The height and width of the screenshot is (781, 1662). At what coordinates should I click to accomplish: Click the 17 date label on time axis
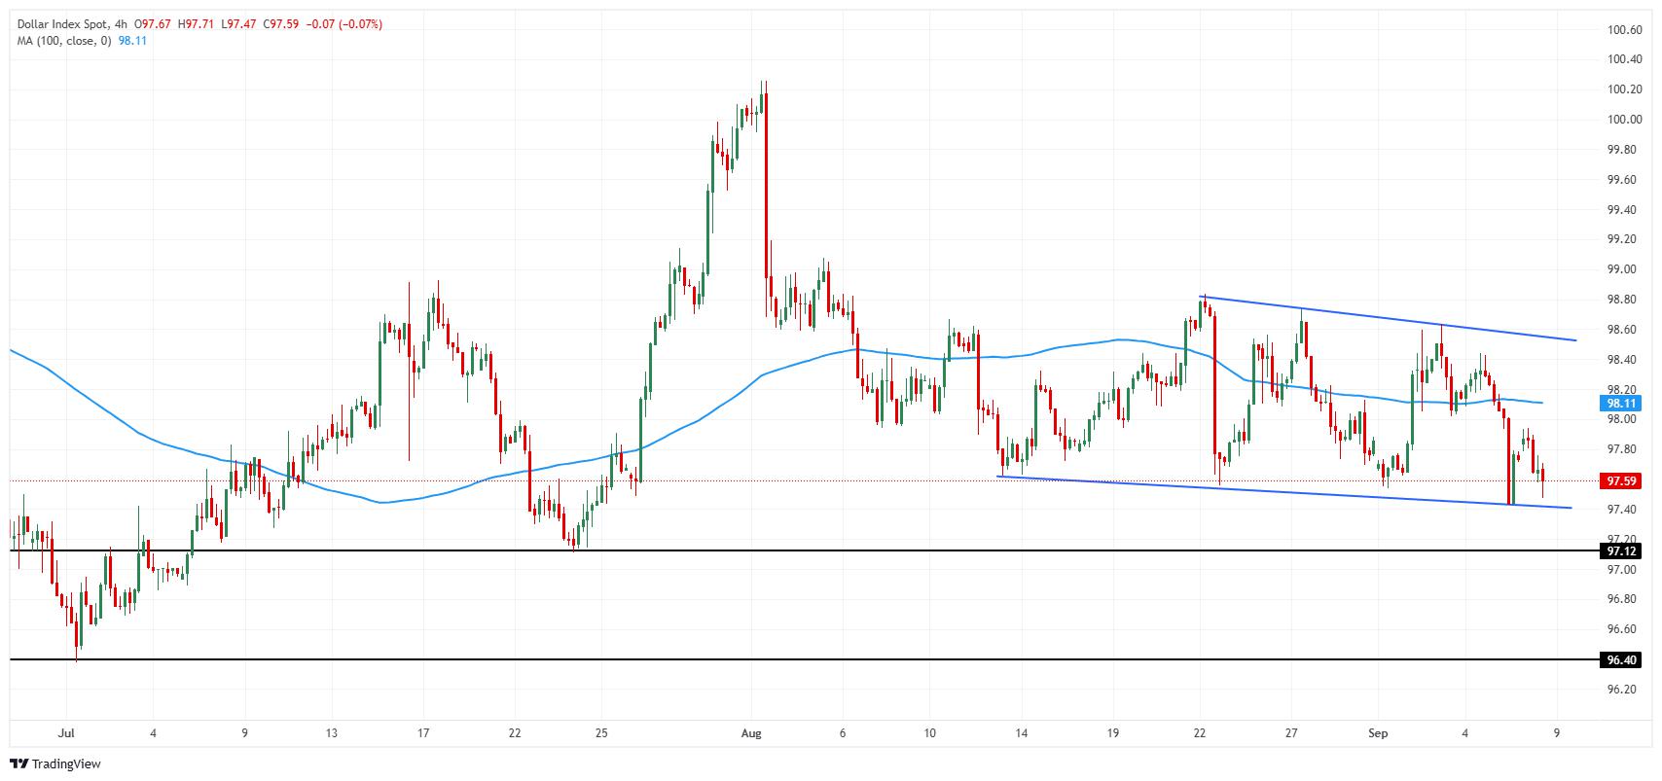click(423, 732)
